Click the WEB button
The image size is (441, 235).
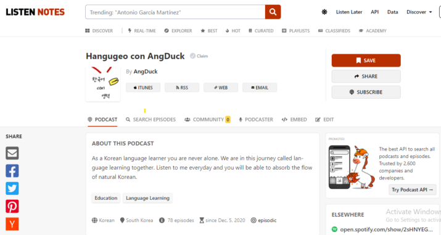(221, 88)
